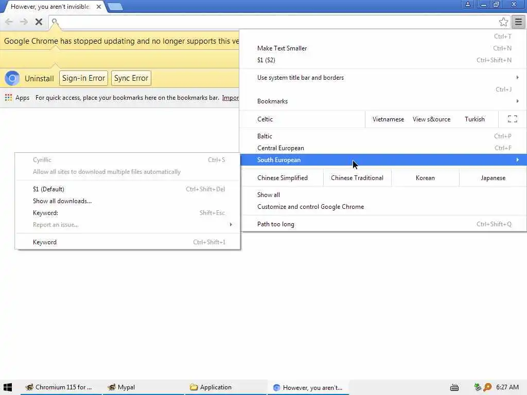Image resolution: width=527 pixels, height=395 pixels.
Task: Click the Sync Error button
Action: click(131, 78)
